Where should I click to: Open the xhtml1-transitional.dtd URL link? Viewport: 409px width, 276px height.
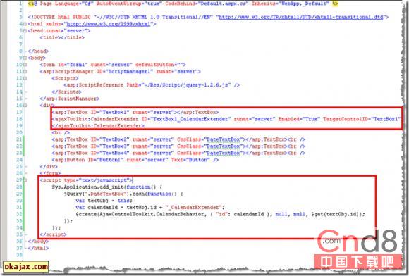click(x=300, y=17)
